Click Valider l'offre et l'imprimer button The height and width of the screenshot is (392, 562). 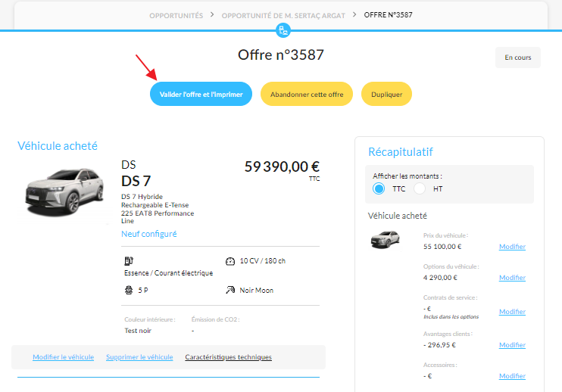201,94
